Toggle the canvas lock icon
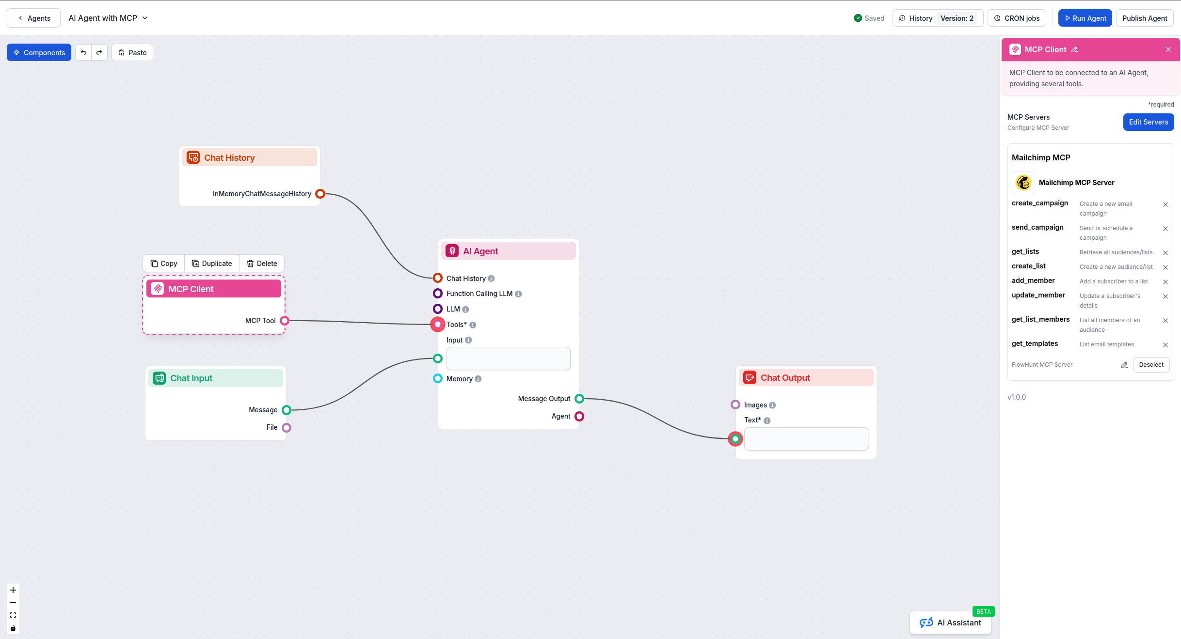This screenshot has height=639, width=1181. click(13, 628)
